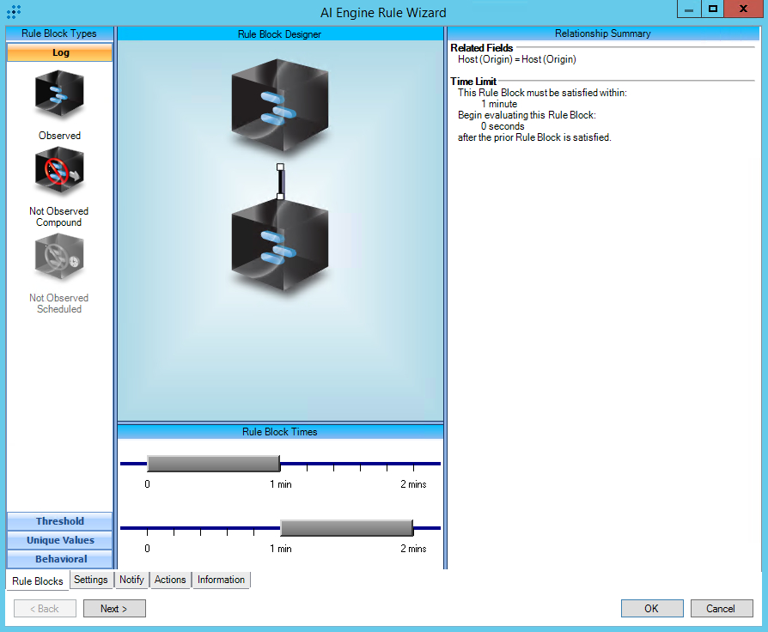Open the Notify tab
Viewport: 768px width, 632px height.
pyautogui.click(x=131, y=580)
